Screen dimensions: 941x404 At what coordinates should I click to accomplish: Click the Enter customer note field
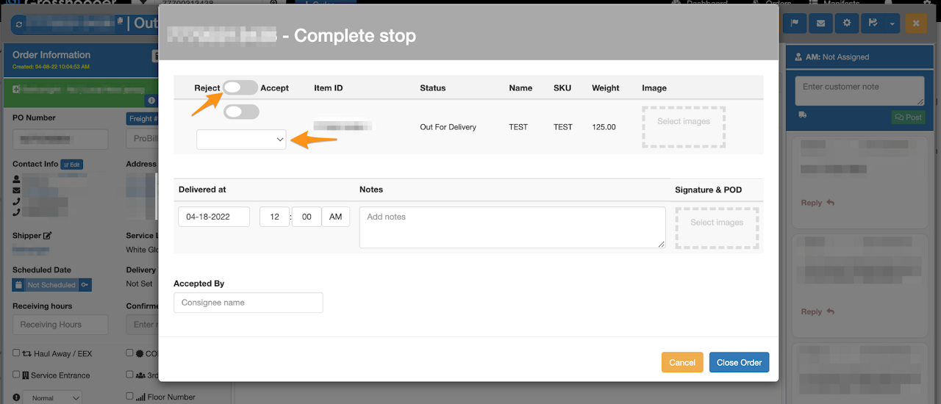coord(860,92)
